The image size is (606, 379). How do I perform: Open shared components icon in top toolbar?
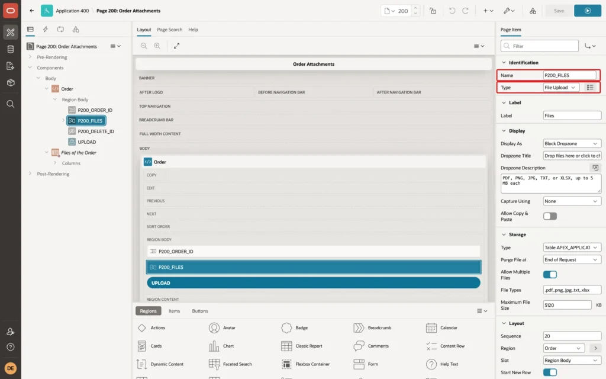click(533, 11)
